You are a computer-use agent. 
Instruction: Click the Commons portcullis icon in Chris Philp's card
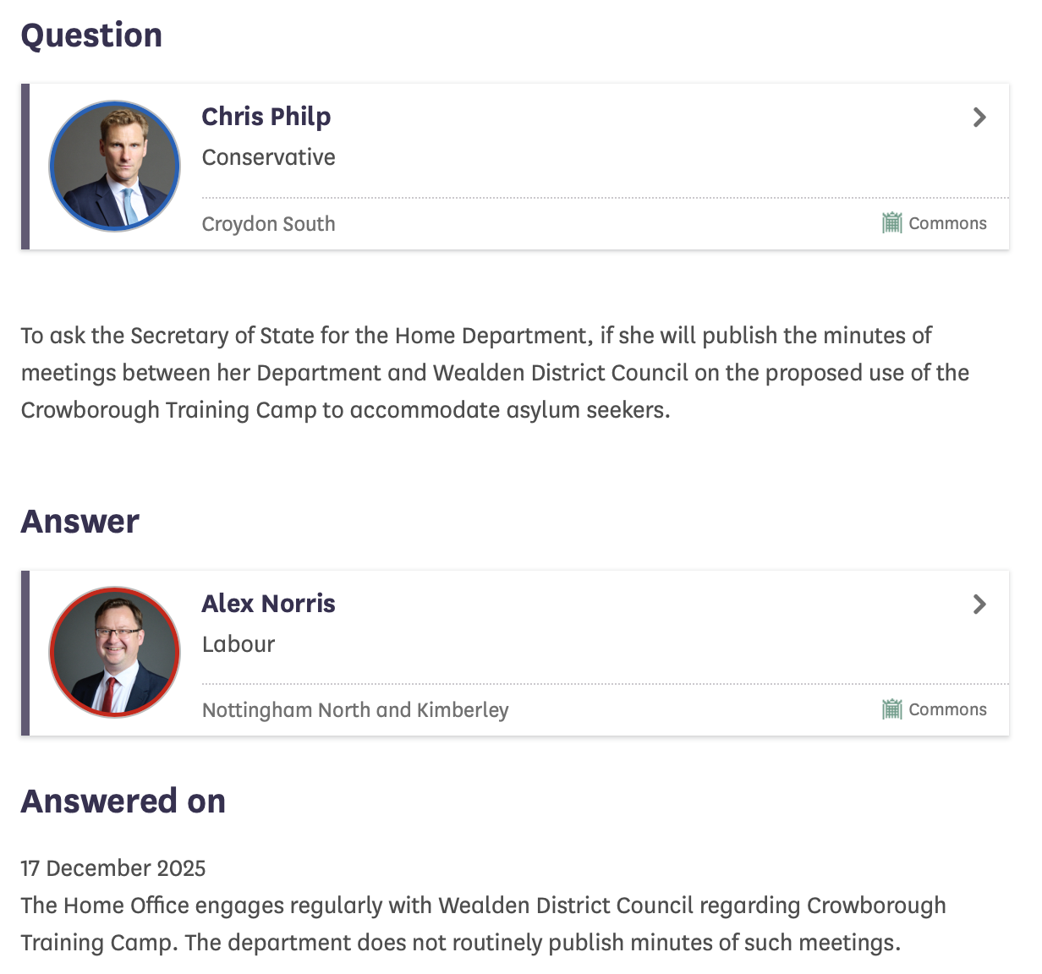pos(891,222)
